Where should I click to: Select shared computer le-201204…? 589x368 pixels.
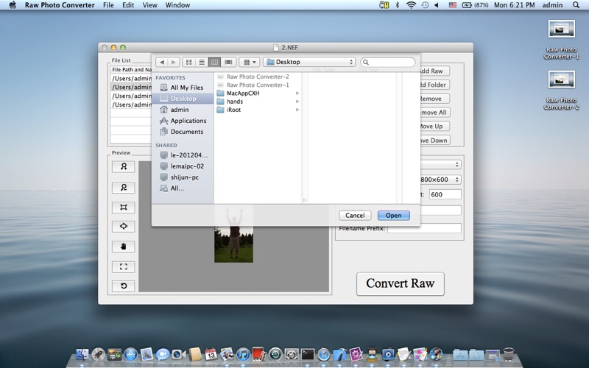pyautogui.click(x=183, y=155)
